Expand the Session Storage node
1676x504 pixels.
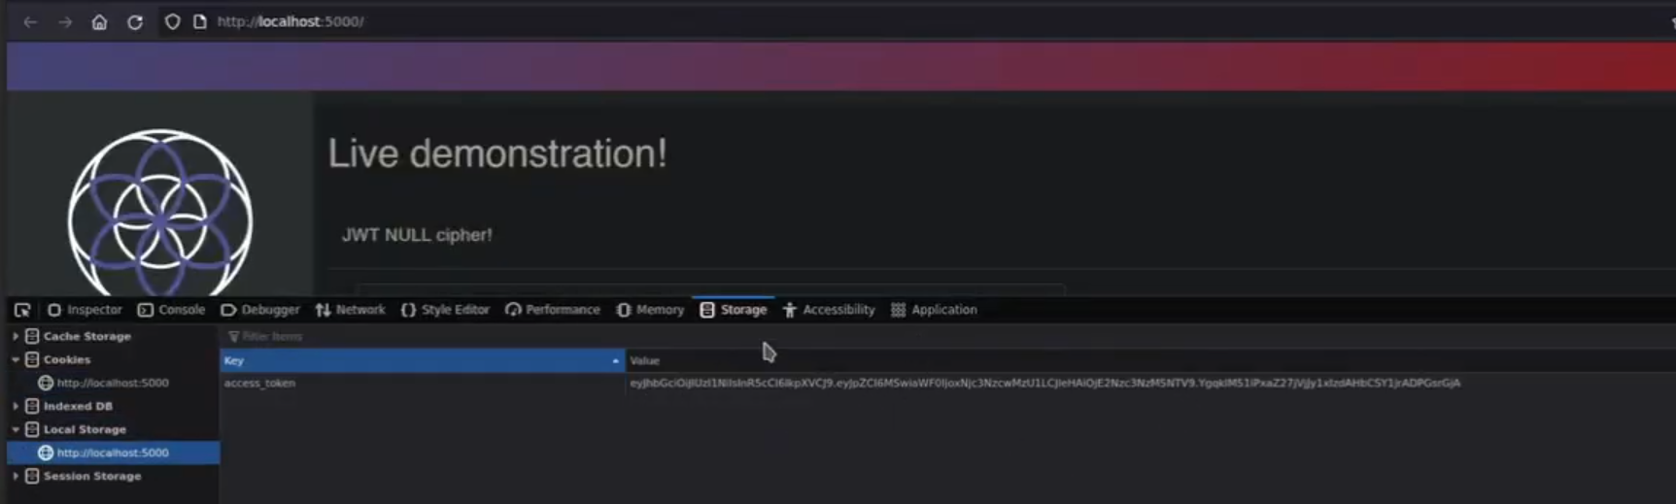coord(16,476)
